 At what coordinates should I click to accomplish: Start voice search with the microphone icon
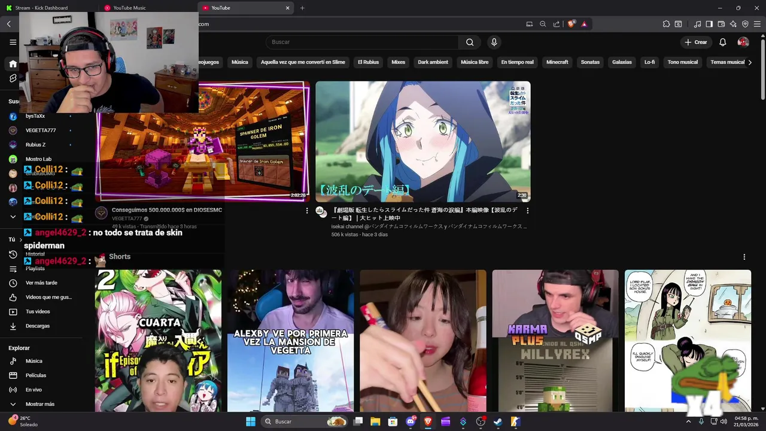(494, 42)
